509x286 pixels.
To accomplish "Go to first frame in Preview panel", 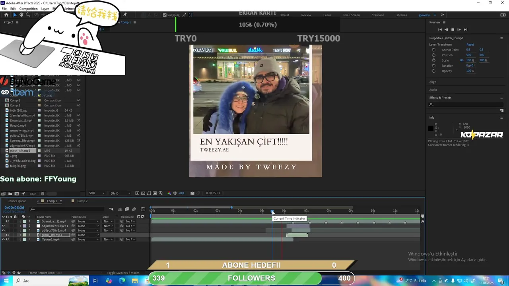I will click(x=440, y=29).
